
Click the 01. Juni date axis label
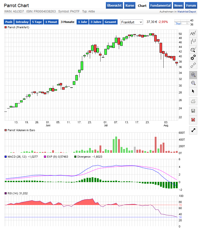point(48,124)
